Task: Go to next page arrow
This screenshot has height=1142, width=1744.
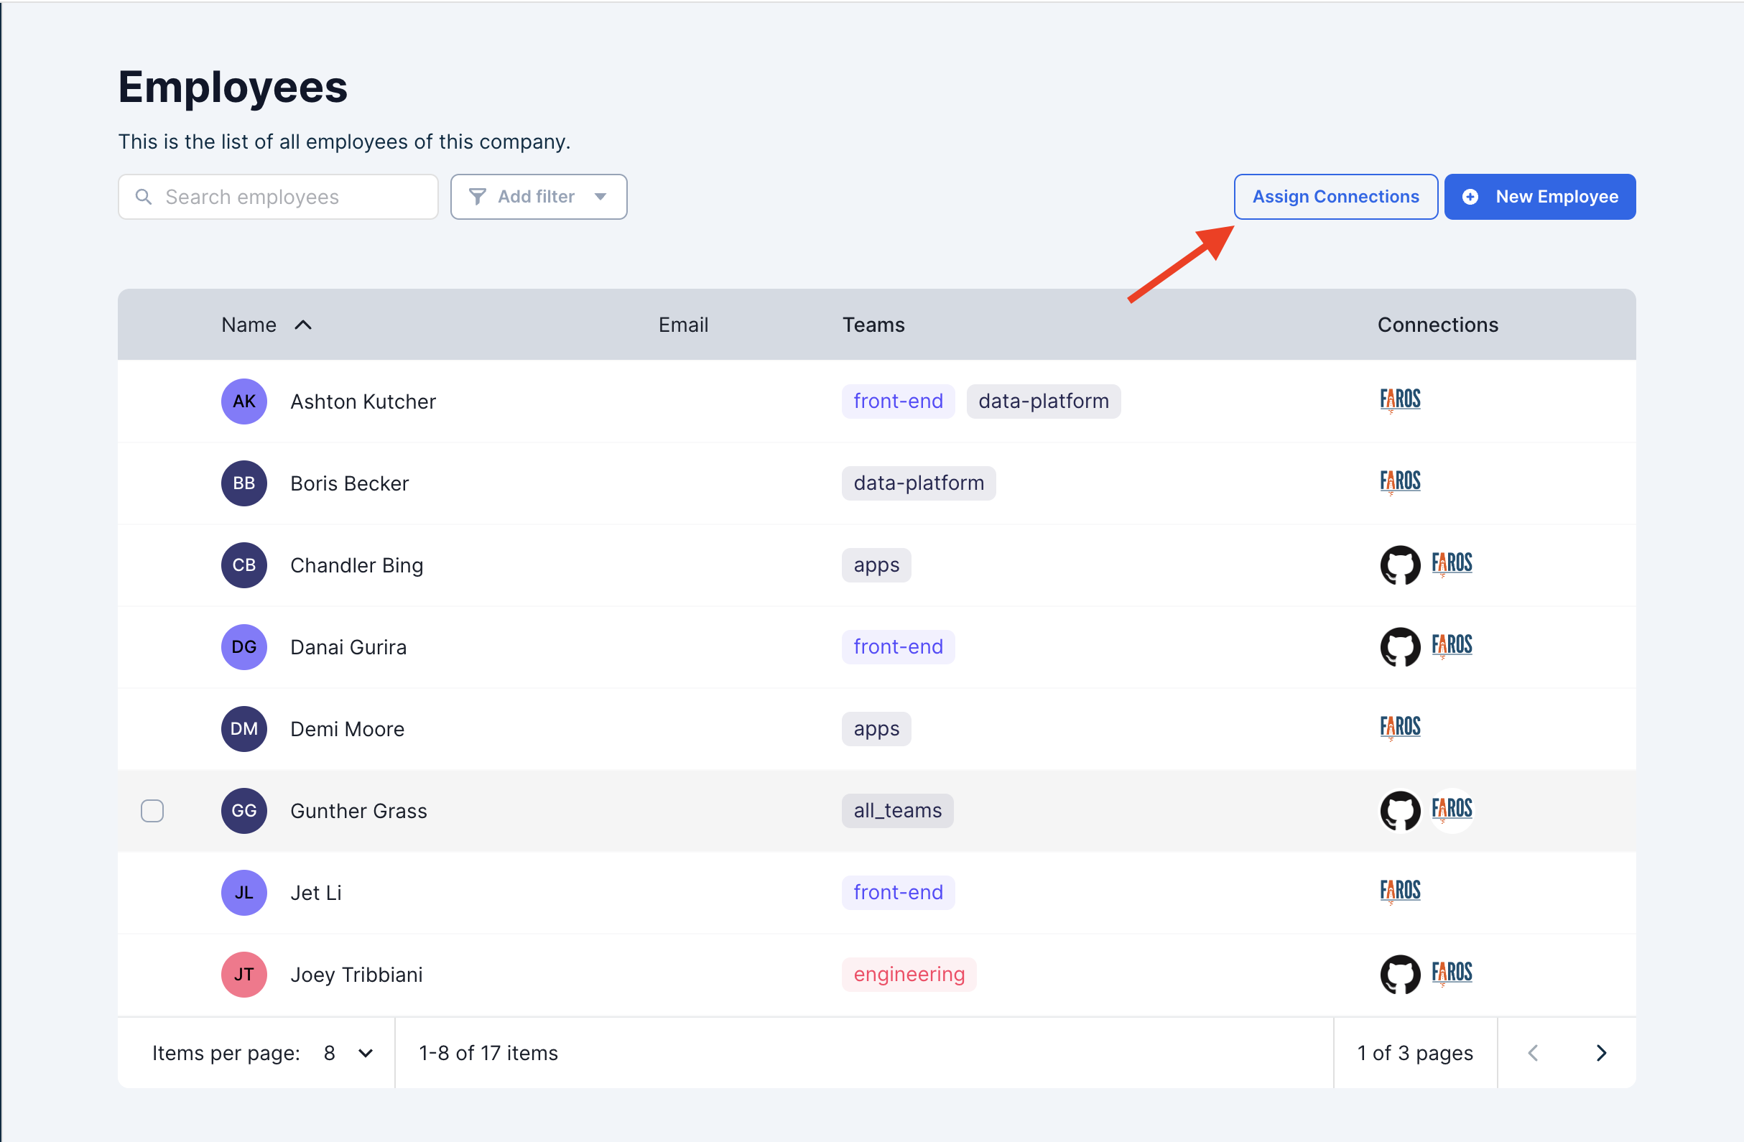Action: tap(1601, 1052)
